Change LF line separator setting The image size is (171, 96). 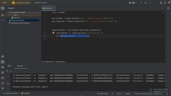click(x=112, y=94)
